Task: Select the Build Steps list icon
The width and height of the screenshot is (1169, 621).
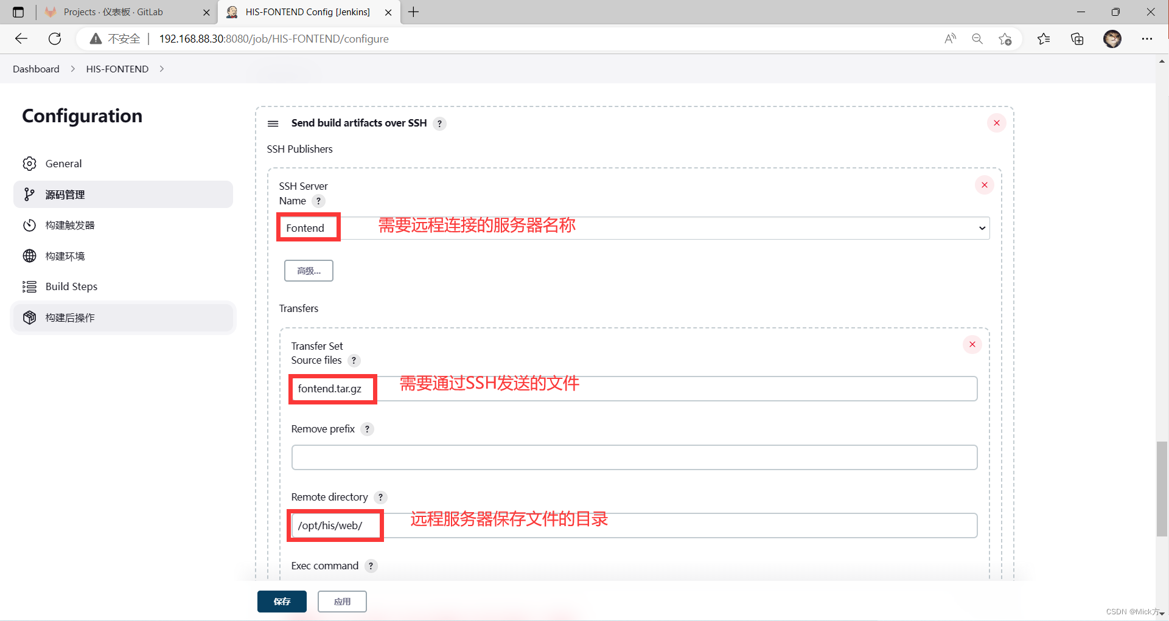Action: pyautogui.click(x=30, y=286)
